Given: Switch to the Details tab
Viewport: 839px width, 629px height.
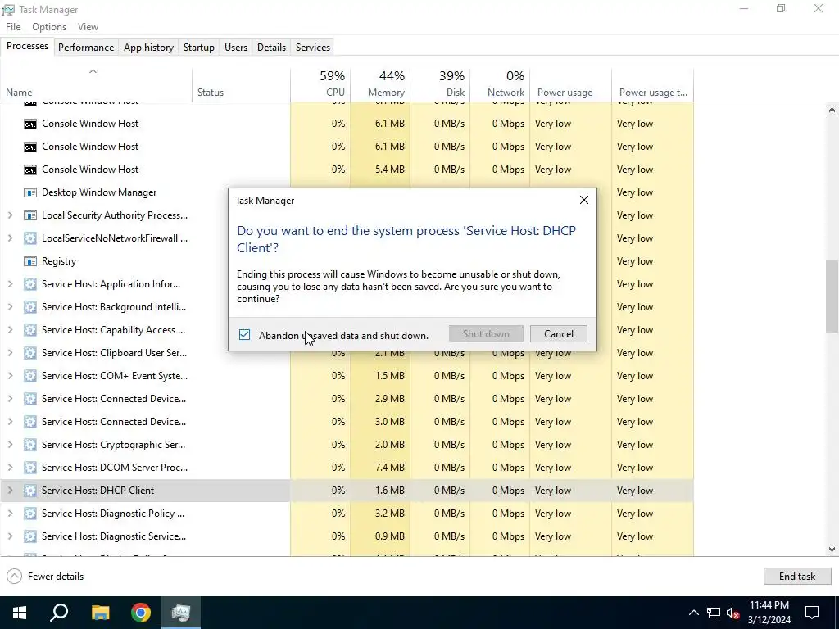Looking at the screenshot, I should (271, 48).
